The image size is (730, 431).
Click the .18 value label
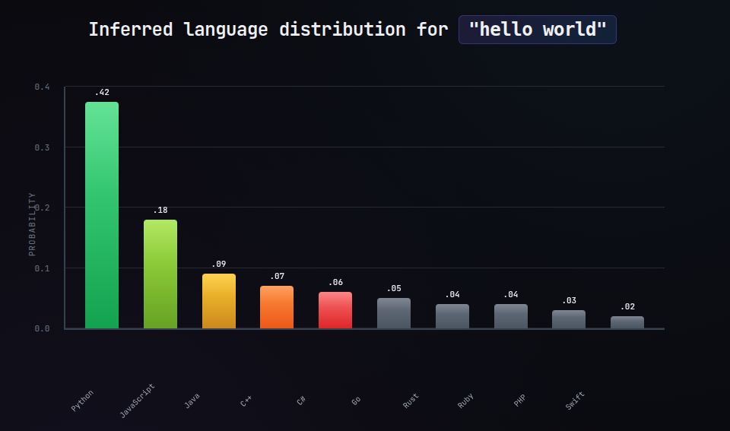(x=160, y=211)
